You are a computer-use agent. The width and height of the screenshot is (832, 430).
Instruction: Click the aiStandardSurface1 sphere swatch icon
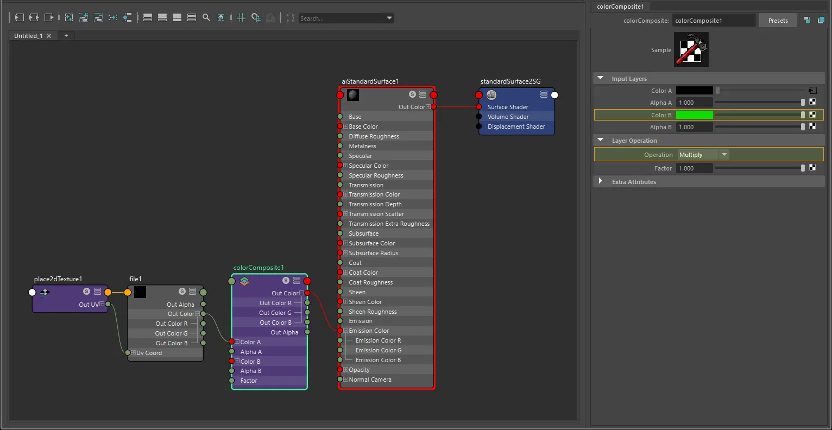tap(353, 95)
